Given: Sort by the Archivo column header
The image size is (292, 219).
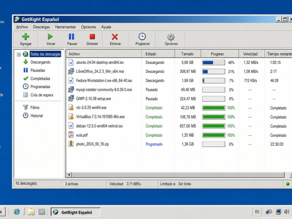Looking at the screenshot, I should point(104,54).
